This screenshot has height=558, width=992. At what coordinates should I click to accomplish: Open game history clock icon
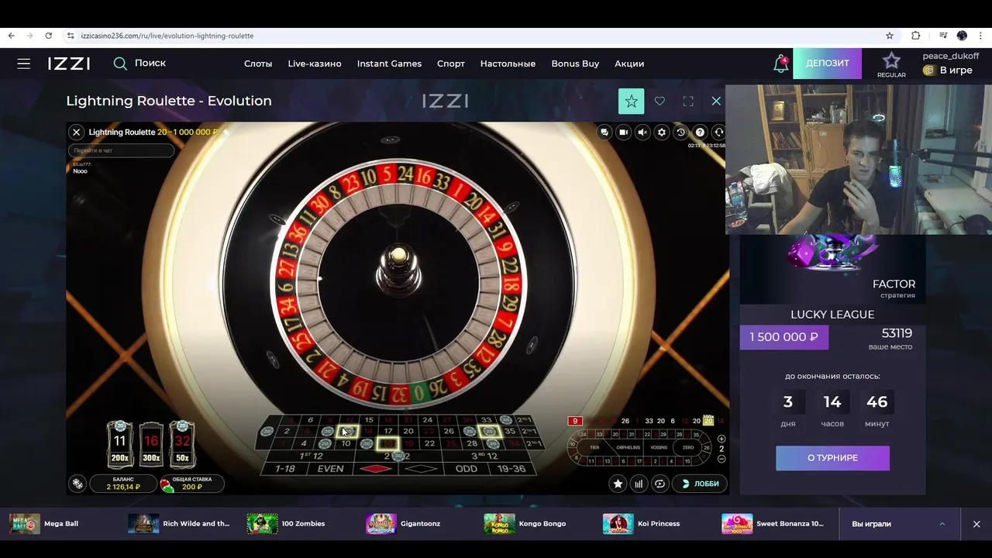(x=680, y=133)
